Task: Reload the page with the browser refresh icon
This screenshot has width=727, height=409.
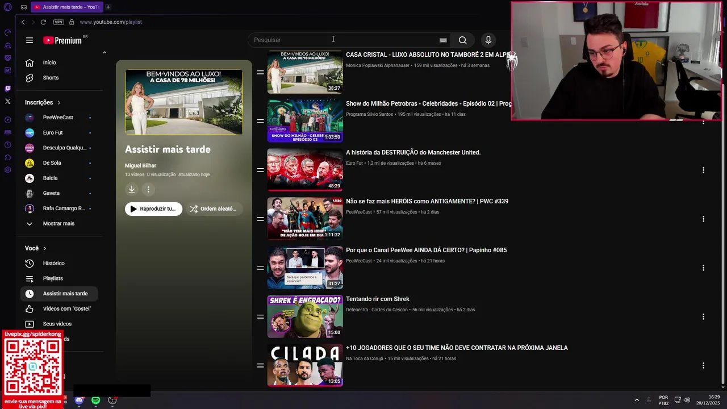Action: pyautogui.click(x=43, y=22)
